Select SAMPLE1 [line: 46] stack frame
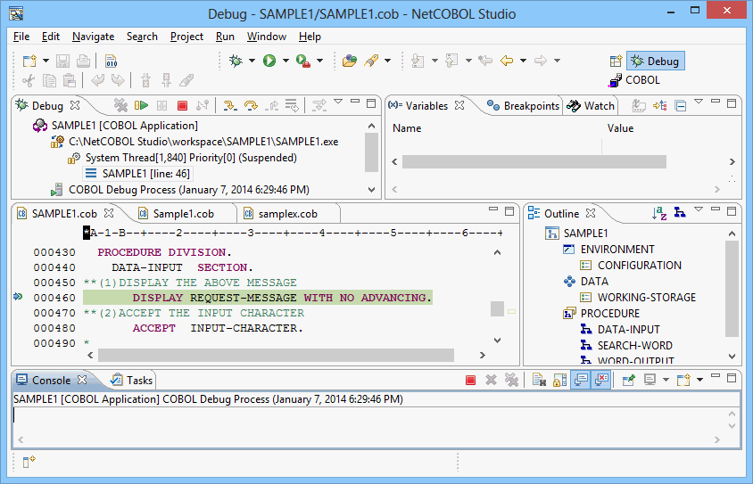The height and width of the screenshot is (484, 753). [138, 174]
